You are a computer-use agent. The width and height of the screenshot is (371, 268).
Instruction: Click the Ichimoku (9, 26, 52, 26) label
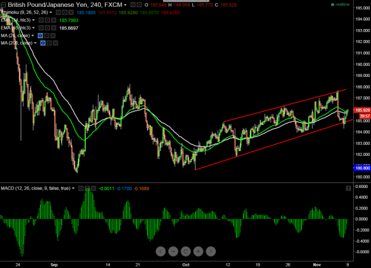coord(24,12)
